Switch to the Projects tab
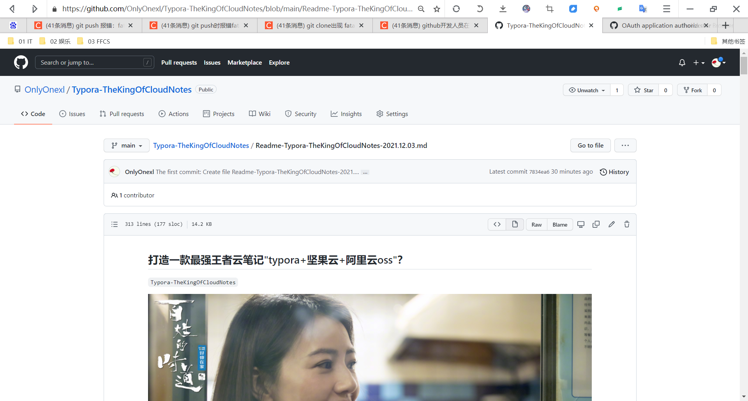The image size is (748, 401). coord(219,114)
